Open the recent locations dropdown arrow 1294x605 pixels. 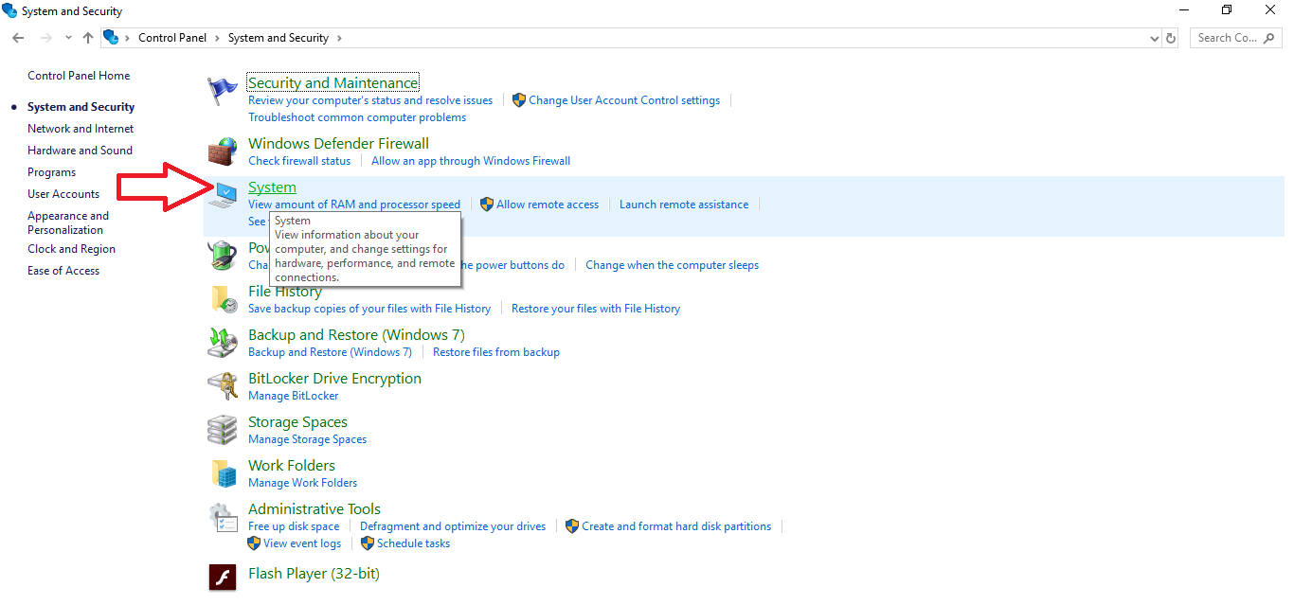pos(68,38)
